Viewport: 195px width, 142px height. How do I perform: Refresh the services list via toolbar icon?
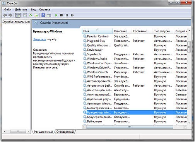31,15
